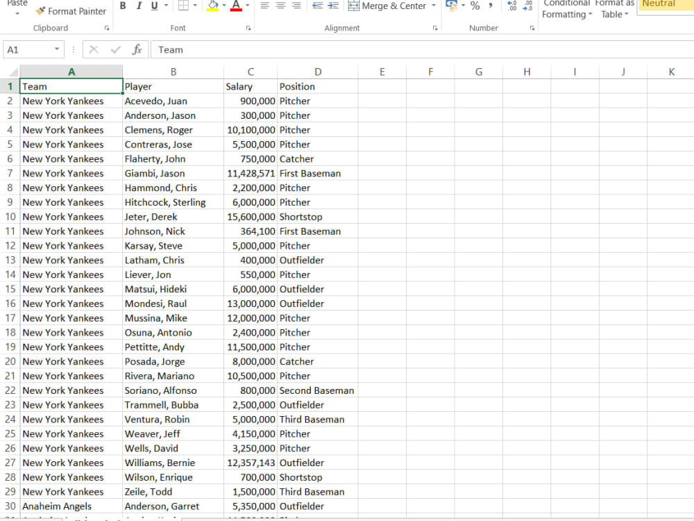The image size is (694, 521).
Task: Select row 30 header
Action: 10,506
